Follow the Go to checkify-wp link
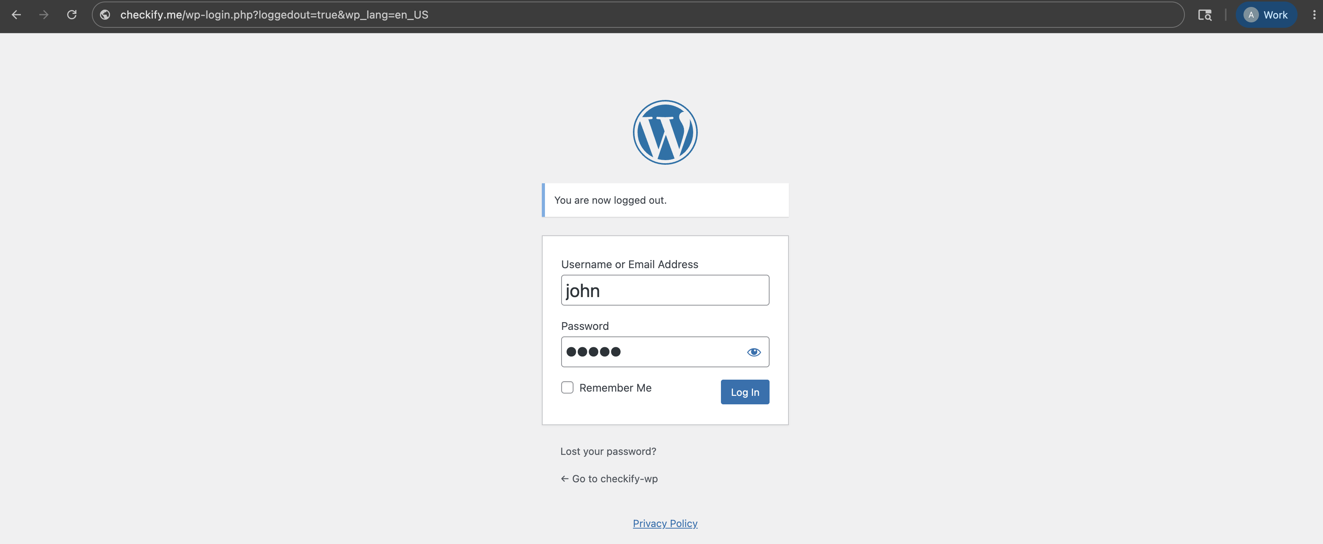The height and width of the screenshot is (544, 1323). click(609, 478)
